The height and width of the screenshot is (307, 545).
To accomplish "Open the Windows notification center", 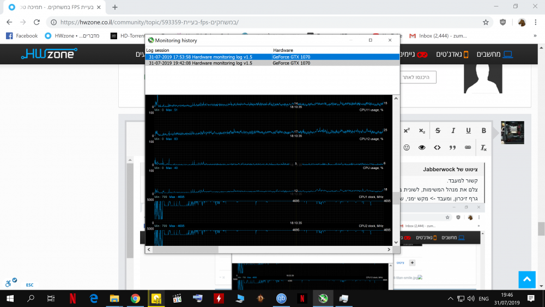I will point(531,298).
